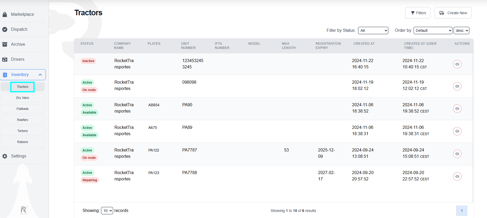Click the Tractors page heading
Image resolution: width=487 pixels, height=218 pixels.
(x=88, y=13)
